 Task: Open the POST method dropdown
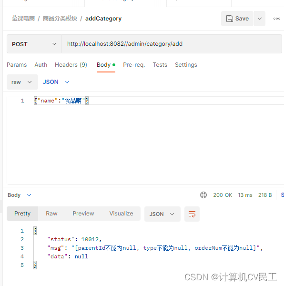[x=34, y=44]
